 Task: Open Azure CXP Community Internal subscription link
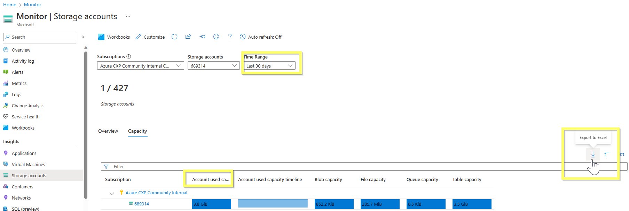(156, 193)
